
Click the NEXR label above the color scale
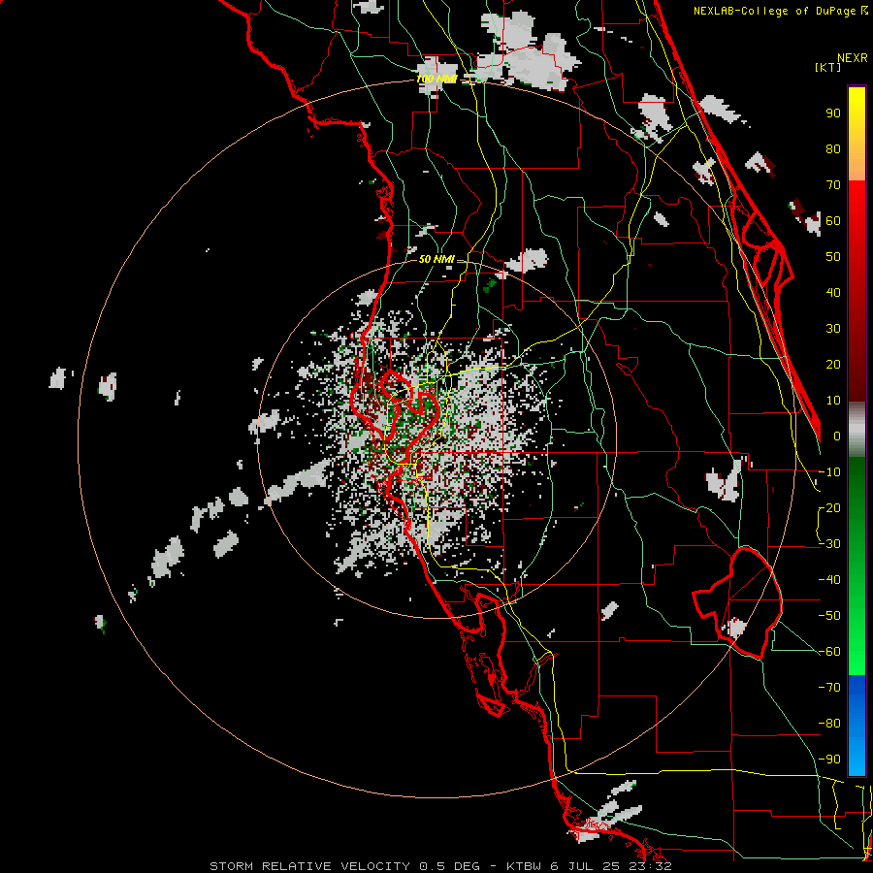click(x=853, y=58)
